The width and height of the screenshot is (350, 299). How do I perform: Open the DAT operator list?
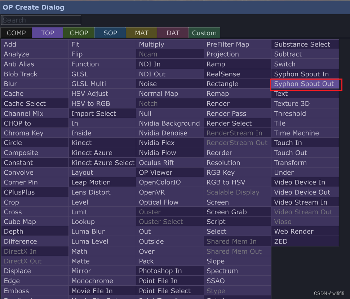(172, 32)
